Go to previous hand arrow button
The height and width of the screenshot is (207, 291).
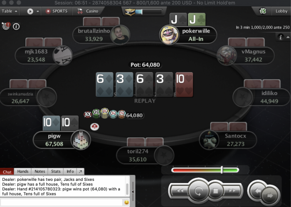click(x=256, y=190)
